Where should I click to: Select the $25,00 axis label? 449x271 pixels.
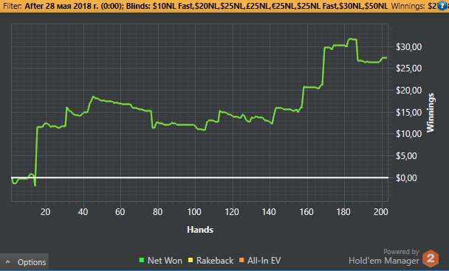408,68
